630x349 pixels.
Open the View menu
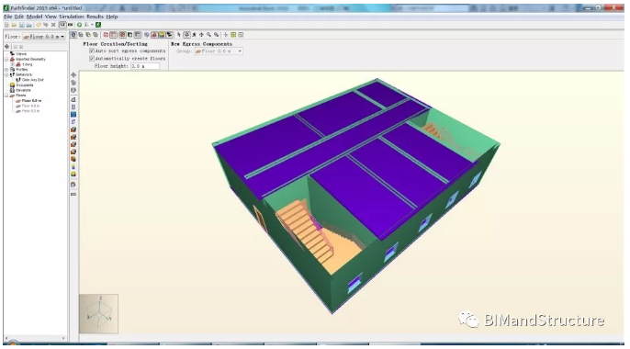[51, 17]
